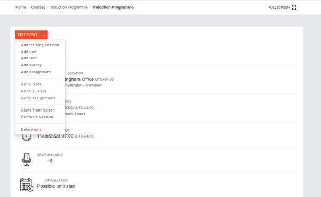This screenshot has width=321, height=197.
Task: Choose Add unit menu entry
Action: (29, 52)
